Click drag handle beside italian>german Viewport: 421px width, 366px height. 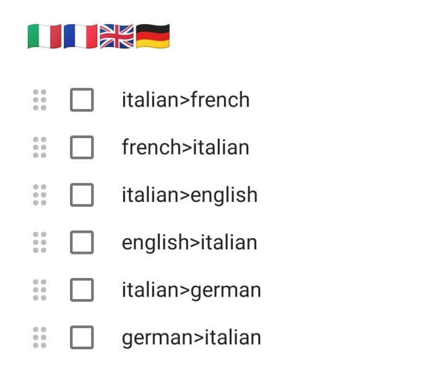(40, 290)
